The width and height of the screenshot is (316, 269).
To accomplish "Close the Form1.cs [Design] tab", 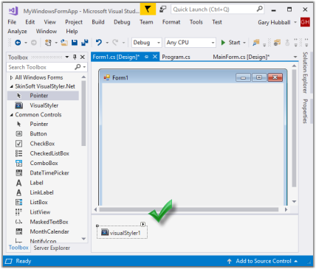I will pos(155,57).
